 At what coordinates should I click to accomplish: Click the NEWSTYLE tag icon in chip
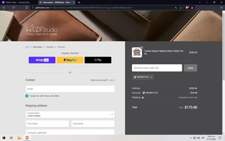click(135, 77)
